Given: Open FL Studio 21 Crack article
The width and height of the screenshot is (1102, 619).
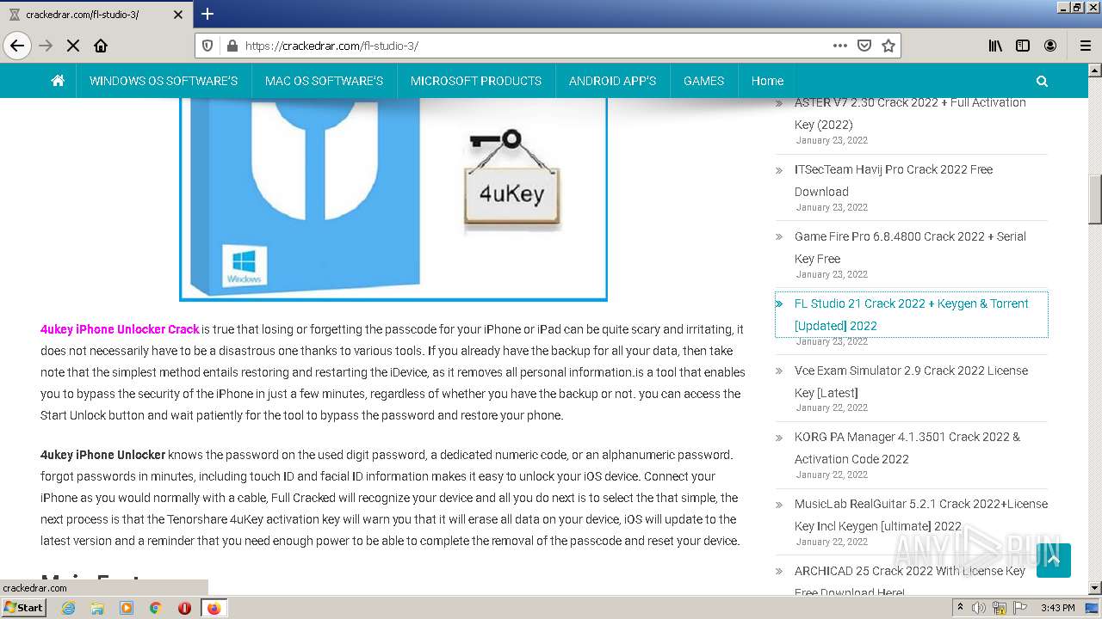Looking at the screenshot, I should [911, 315].
